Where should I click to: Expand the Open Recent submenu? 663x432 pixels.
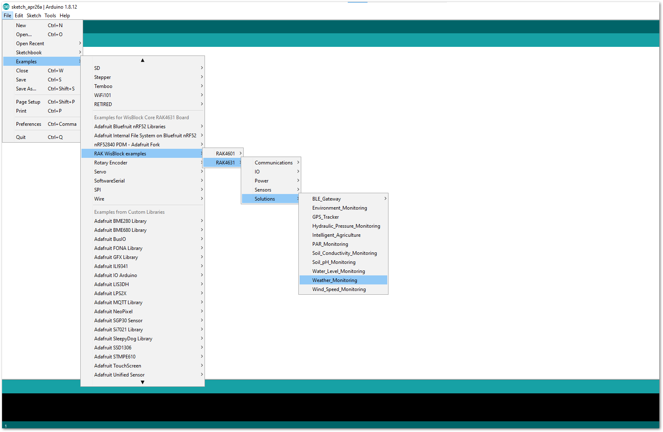(42, 44)
